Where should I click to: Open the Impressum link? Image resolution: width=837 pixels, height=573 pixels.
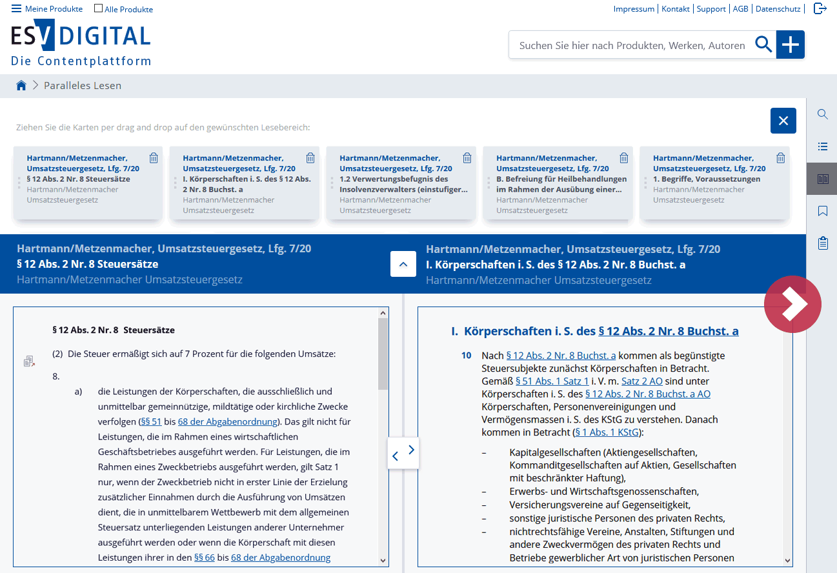(x=634, y=9)
